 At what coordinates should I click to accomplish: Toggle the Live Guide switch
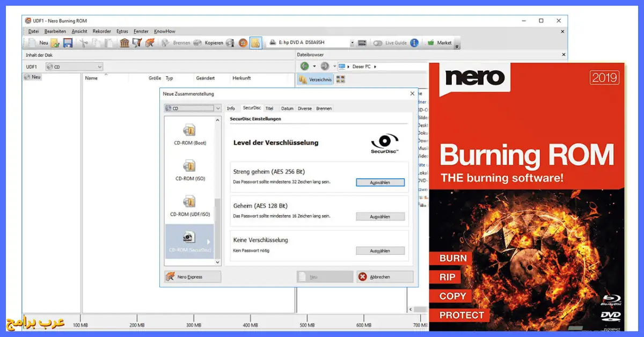coord(378,43)
